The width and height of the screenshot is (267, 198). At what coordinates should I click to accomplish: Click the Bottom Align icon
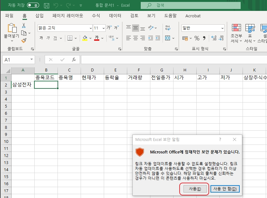coord(143,28)
